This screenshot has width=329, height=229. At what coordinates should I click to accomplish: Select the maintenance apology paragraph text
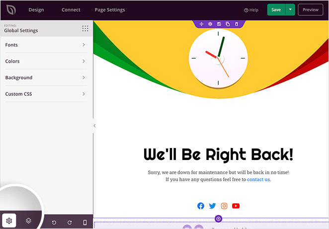pos(218,176)
